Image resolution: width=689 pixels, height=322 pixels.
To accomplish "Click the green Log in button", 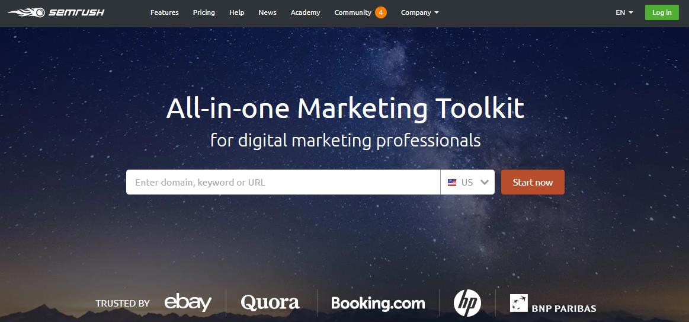I will pos(662,12).
